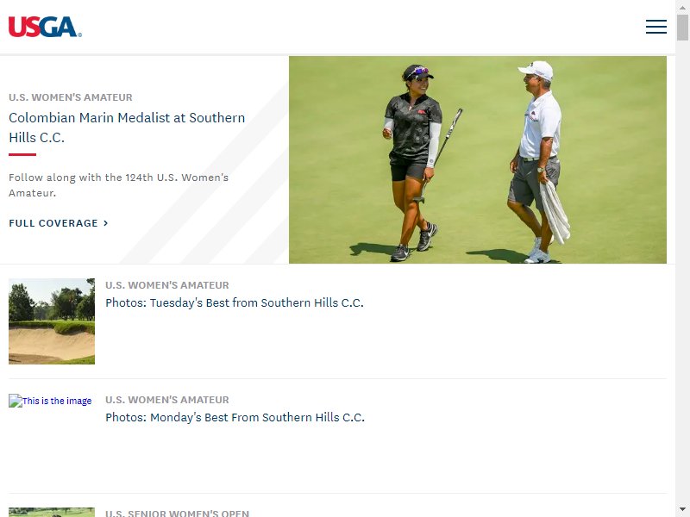Click the scrollbar down arrow
690x517 pixels.
(x=682, y=509)
